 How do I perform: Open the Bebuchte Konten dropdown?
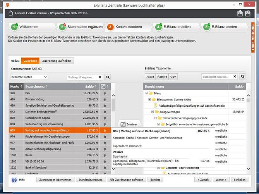click(29, 77)
